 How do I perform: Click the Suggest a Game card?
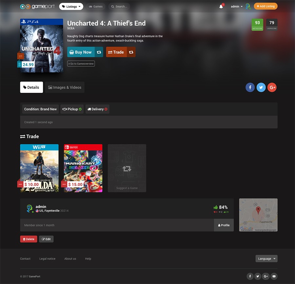[127, 168]
